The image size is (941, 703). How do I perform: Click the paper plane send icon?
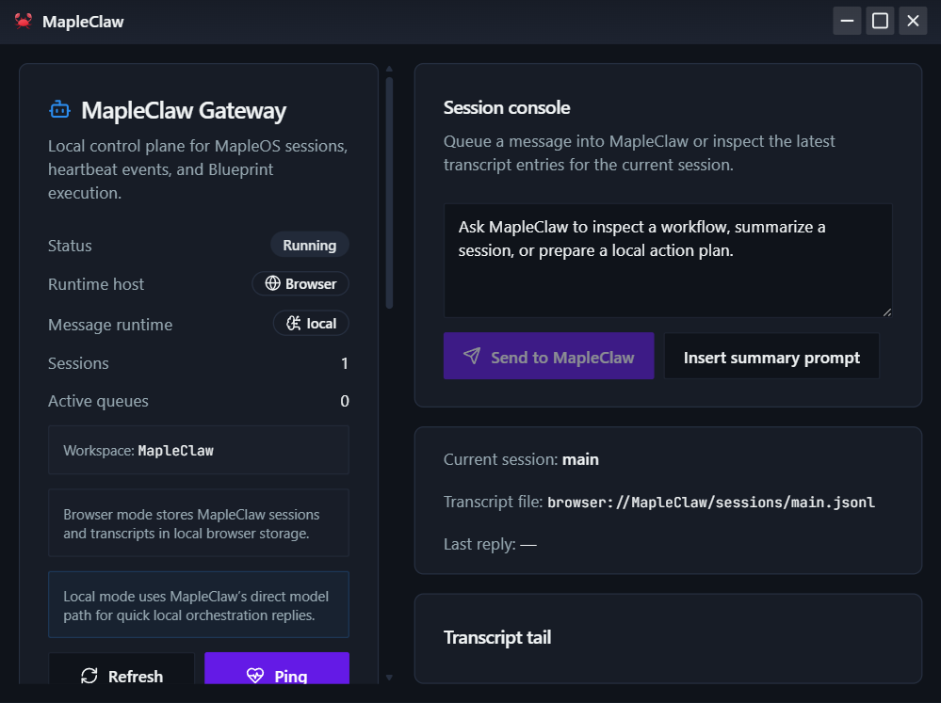pos(472,356)
